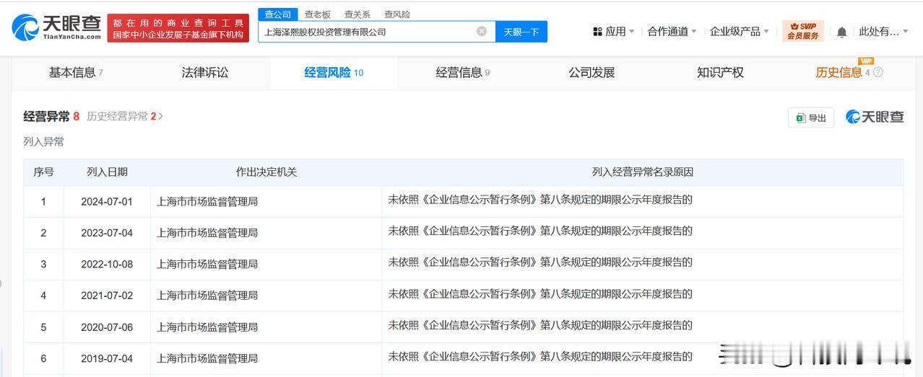Open SVIP 会员服务 badge
The width and height of the screenshot is (923, 377).
pyautogui.click(x=802, y=31)
